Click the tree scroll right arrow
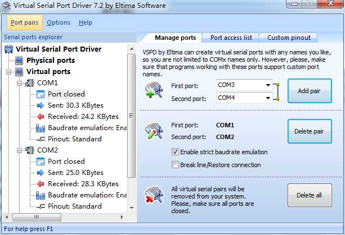345x235 pixels. [122, 217]
